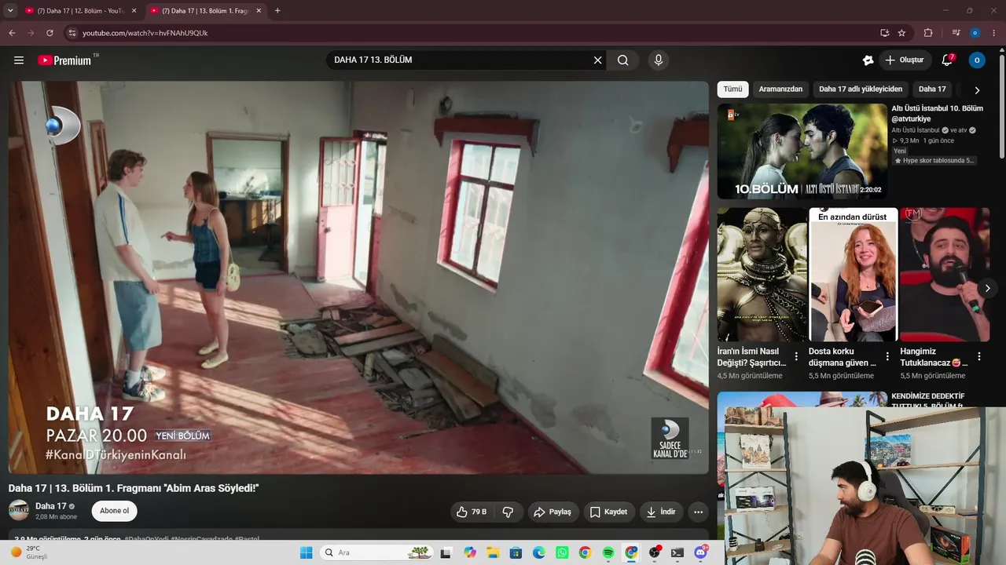Image resolution: width=1006 pixels, height=565 pixels.
Task: Install app icon in the address bar
Action: click(885, 33)
